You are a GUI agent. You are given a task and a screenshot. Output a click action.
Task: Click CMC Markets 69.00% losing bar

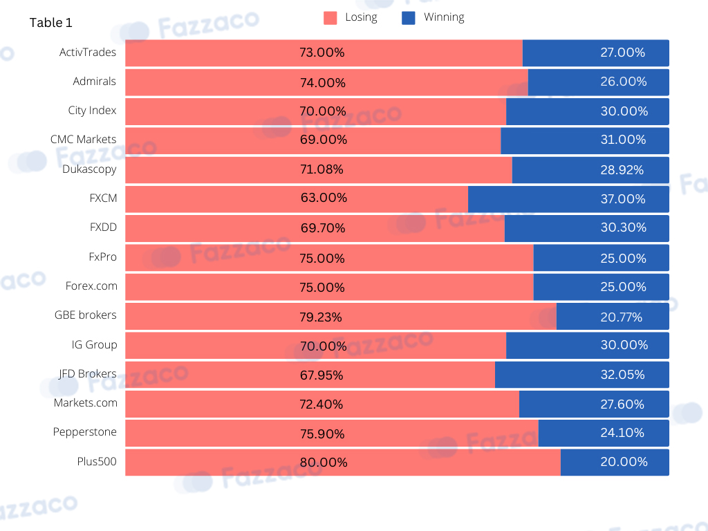click(313, 140)
